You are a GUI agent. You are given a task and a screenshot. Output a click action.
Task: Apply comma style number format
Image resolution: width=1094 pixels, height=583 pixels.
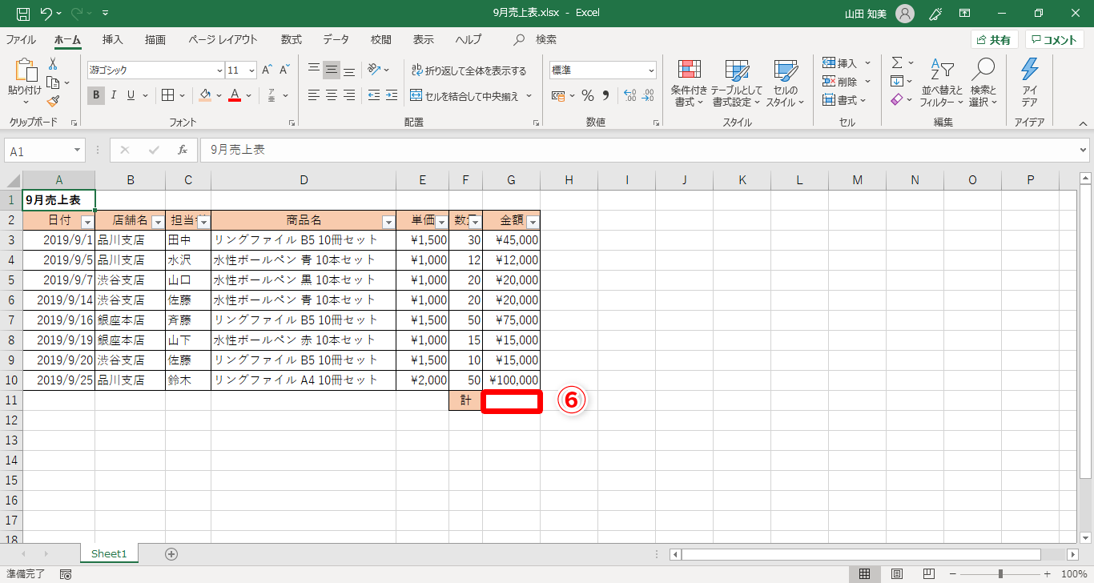606,95
